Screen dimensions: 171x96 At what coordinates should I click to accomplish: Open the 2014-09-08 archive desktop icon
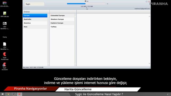pyautogui.click(x=5, y=4)
